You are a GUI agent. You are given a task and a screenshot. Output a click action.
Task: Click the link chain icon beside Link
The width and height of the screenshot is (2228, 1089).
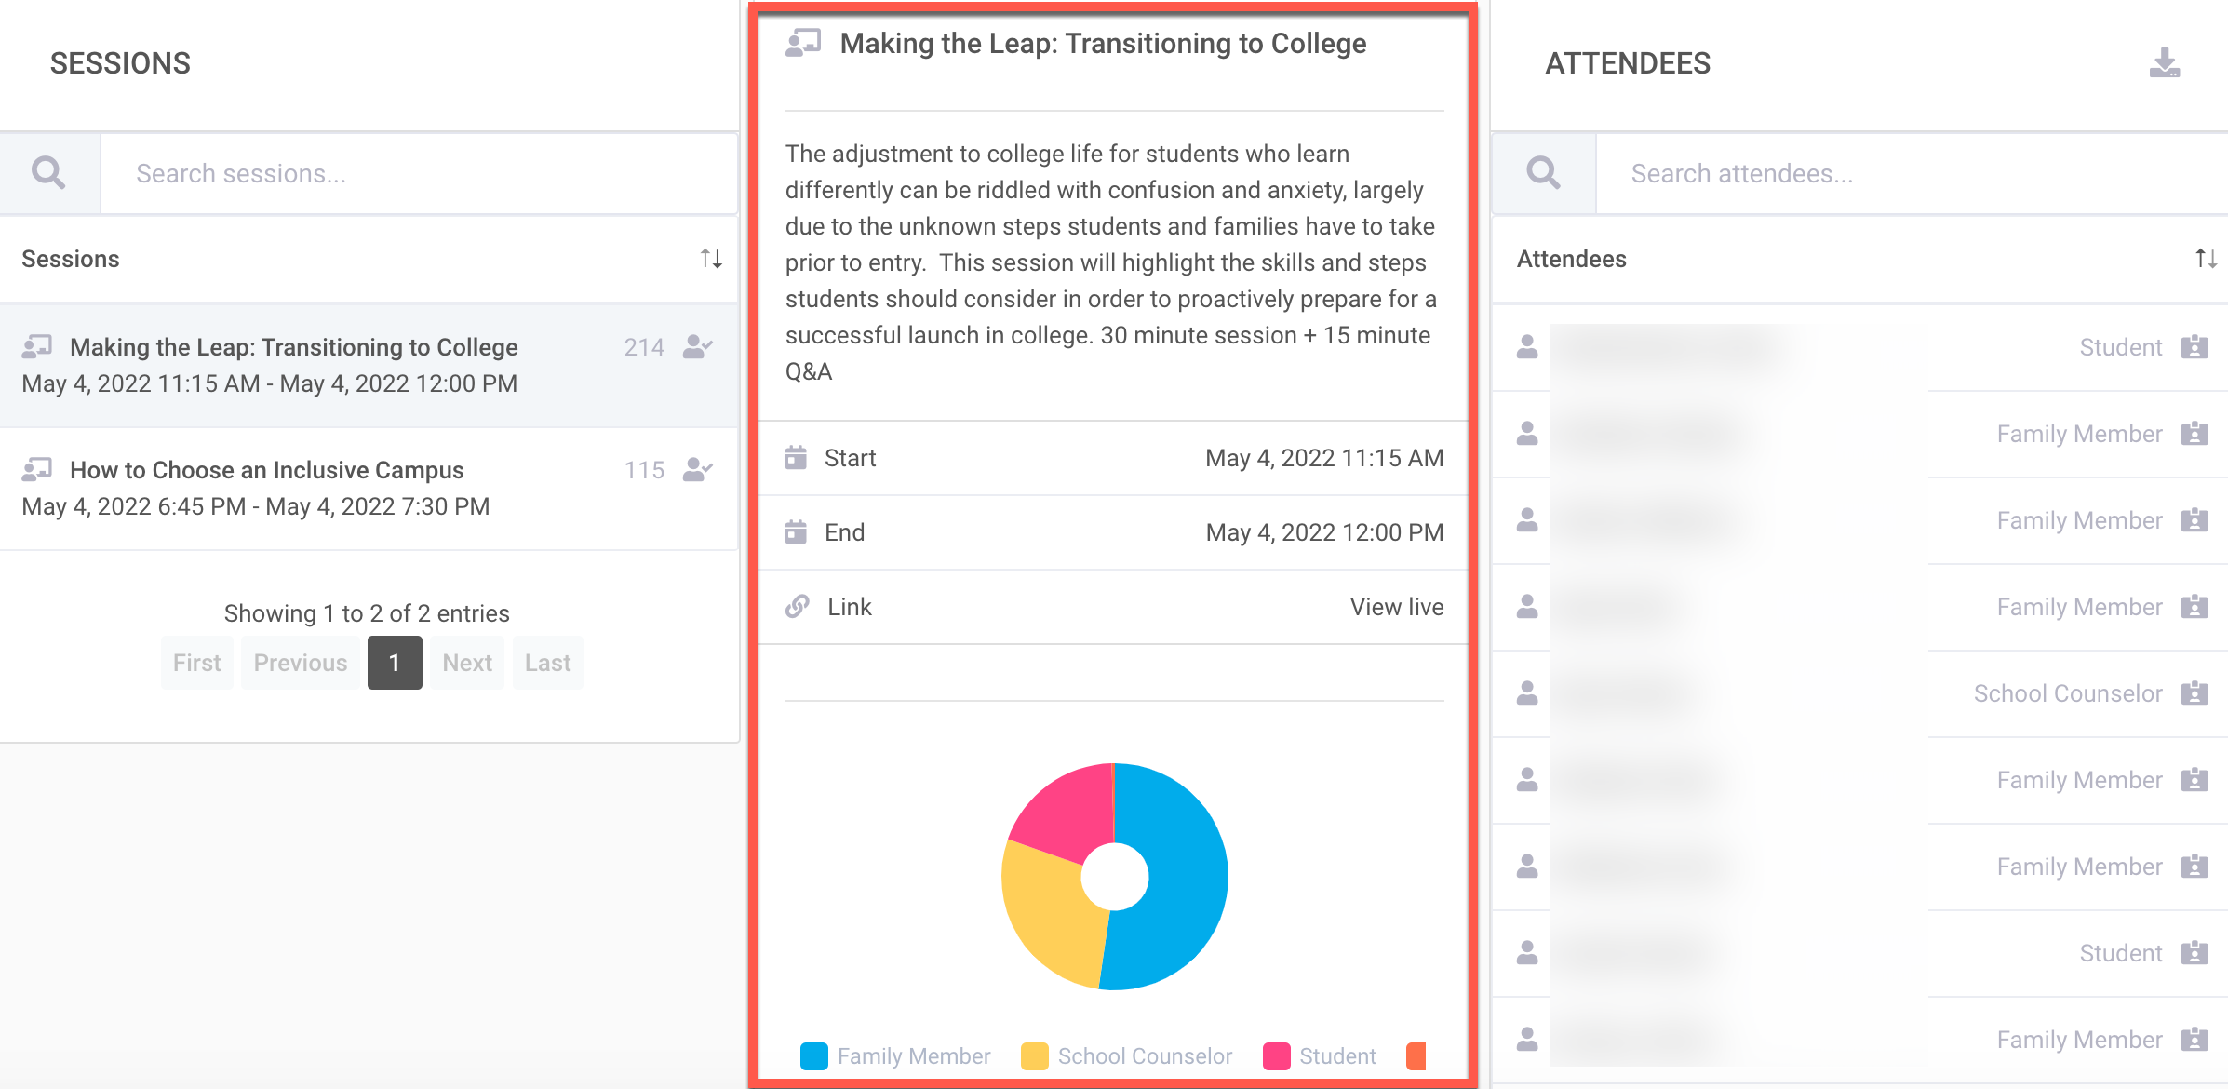pyautogui.click(x=798, y=607)
